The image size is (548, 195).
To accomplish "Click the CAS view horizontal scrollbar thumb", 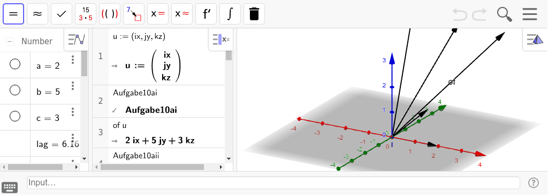I will (152, 167).
